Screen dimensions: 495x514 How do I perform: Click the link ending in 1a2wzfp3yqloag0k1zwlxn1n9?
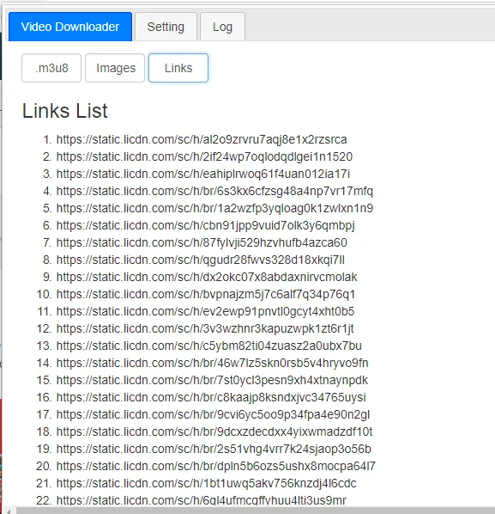[x=214, y=208]
